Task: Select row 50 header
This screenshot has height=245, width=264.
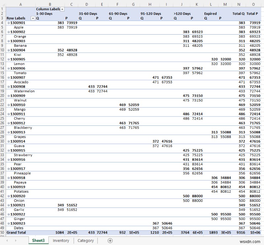Action: 2,232
